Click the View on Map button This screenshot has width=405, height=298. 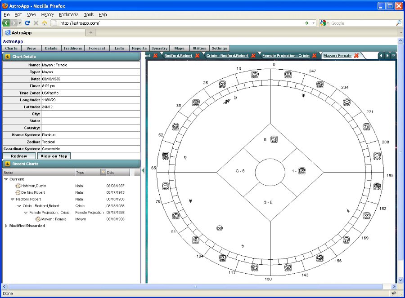coord(54,156)
